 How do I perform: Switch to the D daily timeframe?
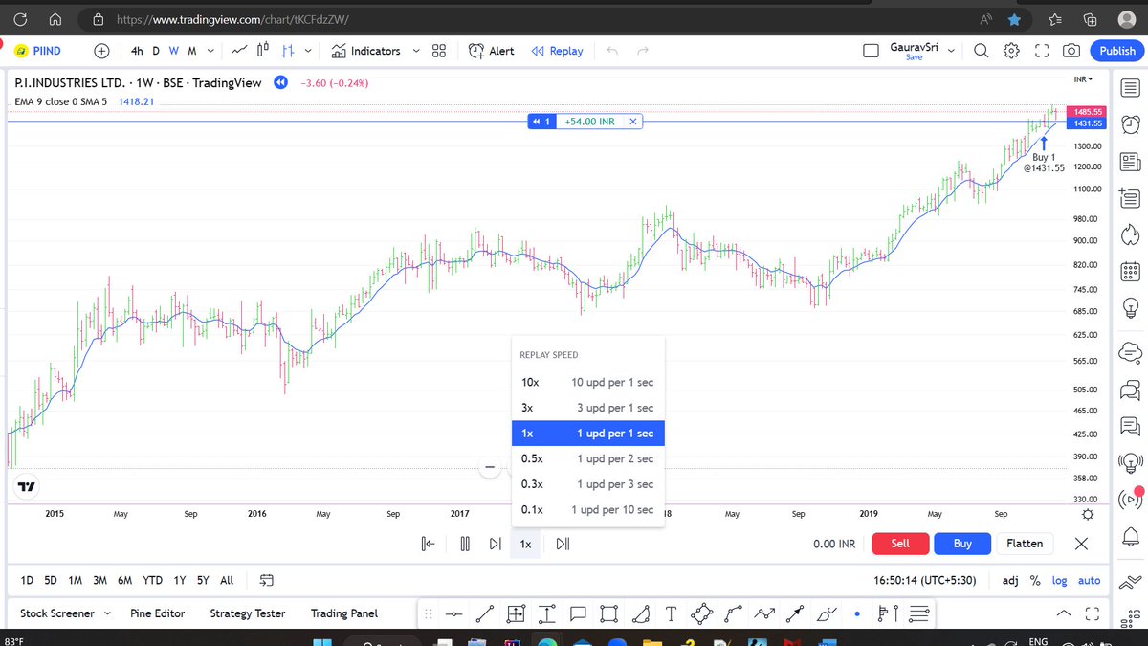pos(156,51)
